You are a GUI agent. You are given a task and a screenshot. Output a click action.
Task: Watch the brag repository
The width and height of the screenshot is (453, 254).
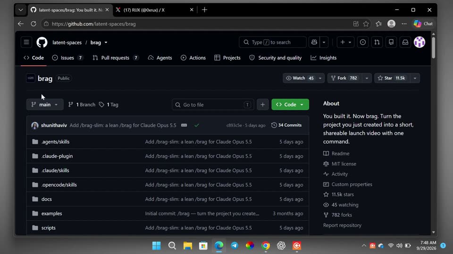(x=300, y=78)
